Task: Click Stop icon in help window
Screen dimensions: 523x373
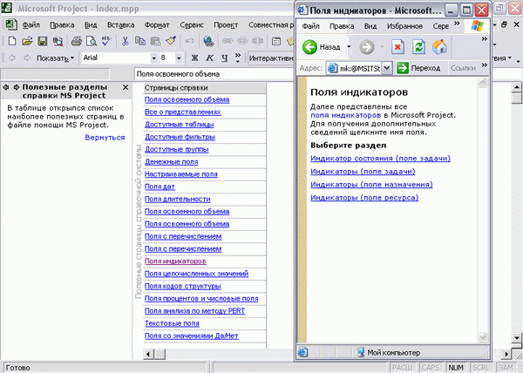Action: (397, 47)
